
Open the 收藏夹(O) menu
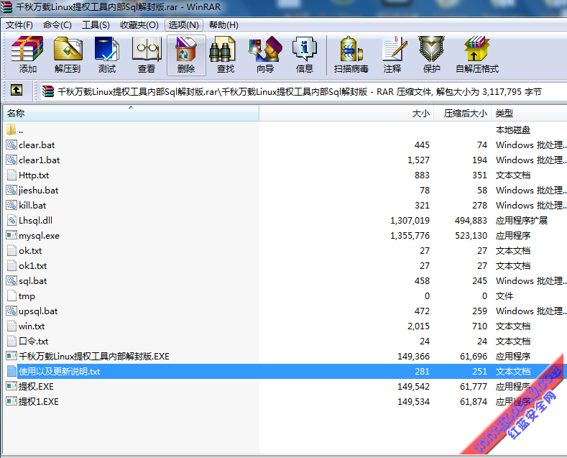(x=139, y=24)
